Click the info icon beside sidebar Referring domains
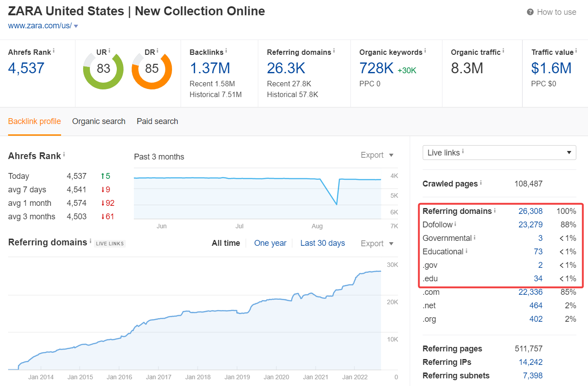Viewport: 588px width, 386px height. pos(495,210)
